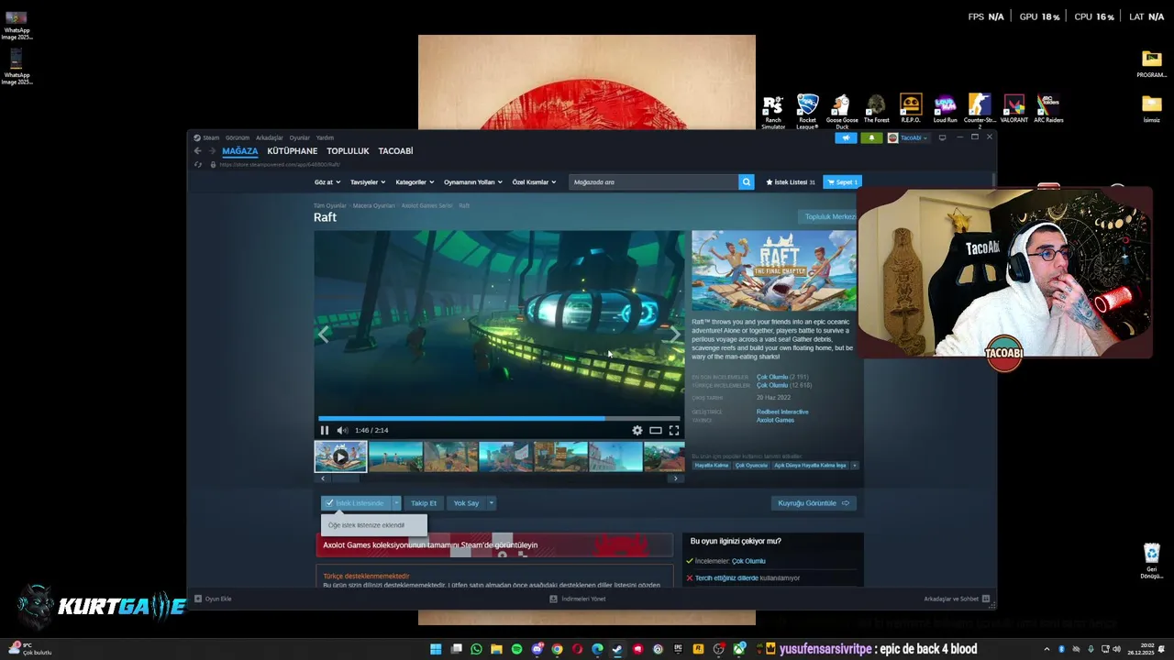
Task: Click the Hayatta Kalma tag
Action: 712,466
